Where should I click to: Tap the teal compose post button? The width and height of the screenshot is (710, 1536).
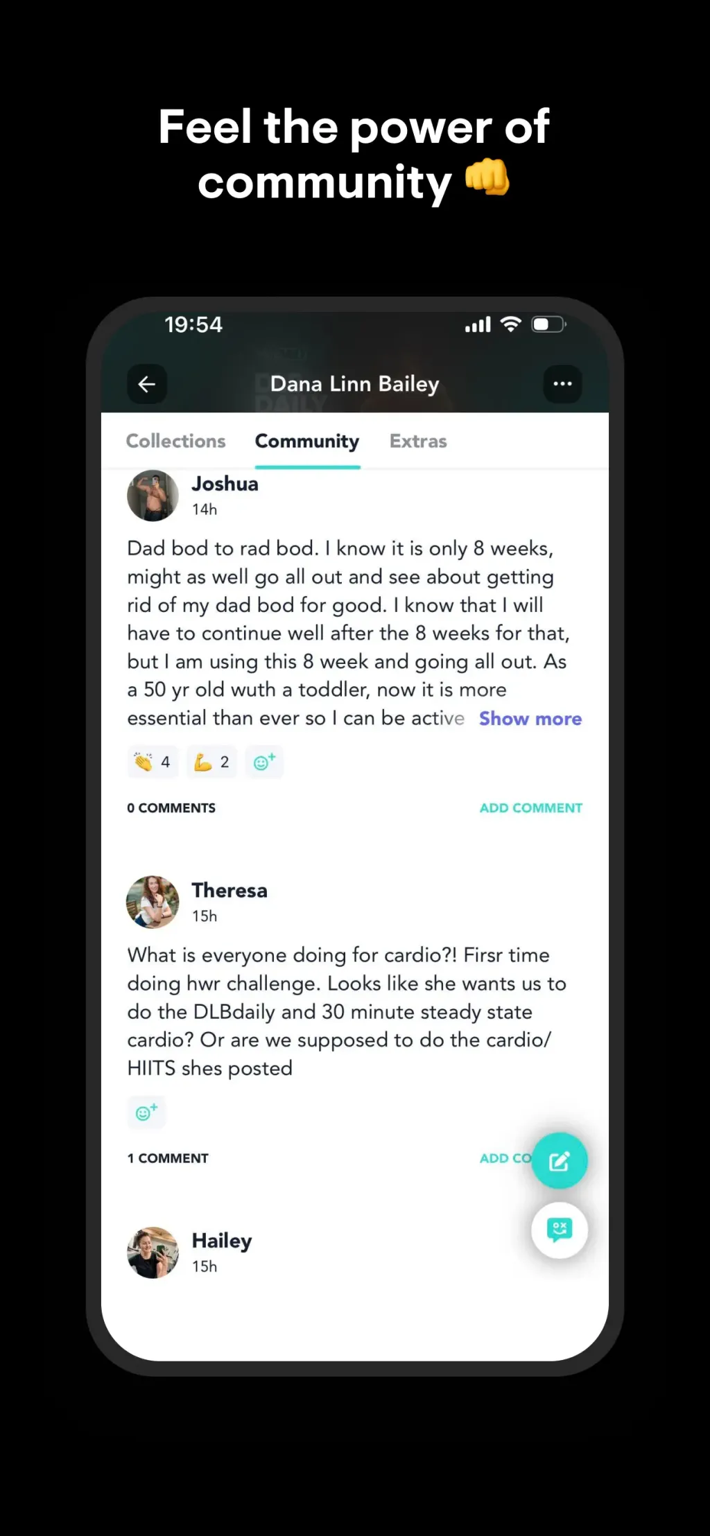pyautogui.click(x=560, y=1160)
